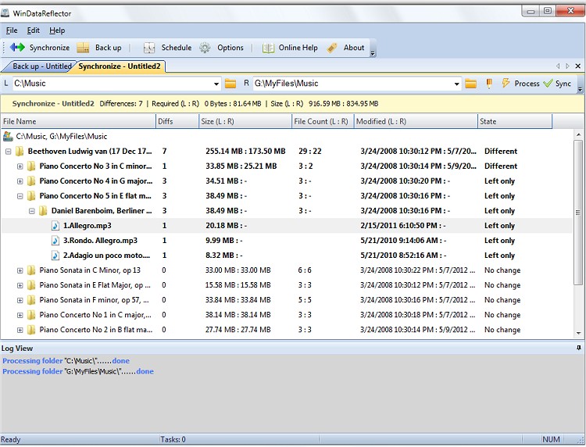Collapse Piano Concerto No 5 in E flat
Viewport: 586px width, 447px height.
(x=20, y=196)
